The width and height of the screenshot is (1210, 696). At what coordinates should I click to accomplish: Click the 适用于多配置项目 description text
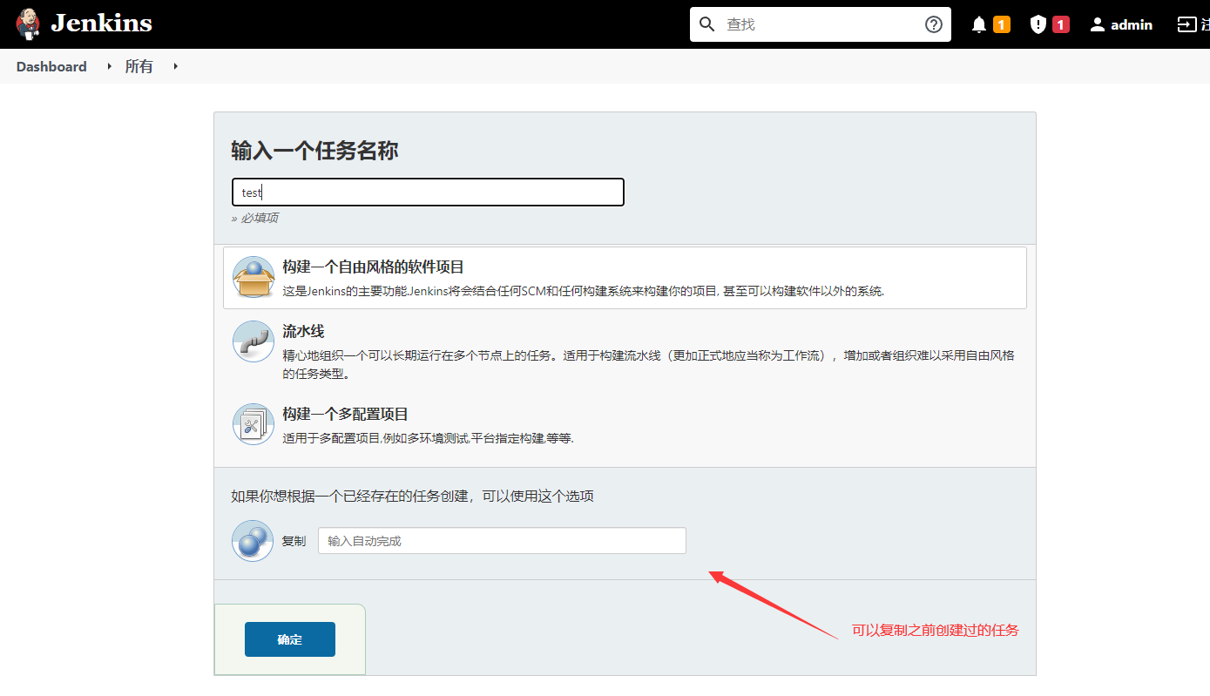(x=428, y=438)
